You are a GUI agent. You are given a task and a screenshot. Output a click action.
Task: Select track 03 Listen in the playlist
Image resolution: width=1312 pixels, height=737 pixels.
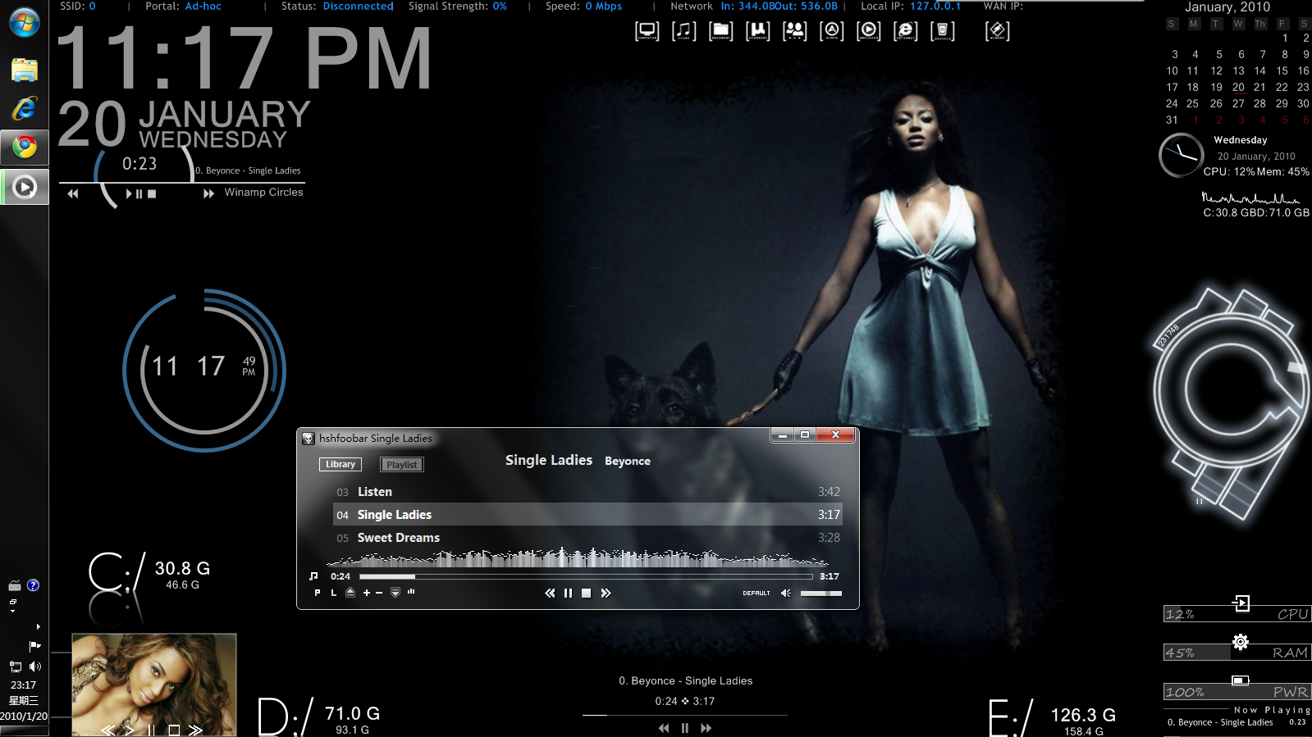(587, 492)
